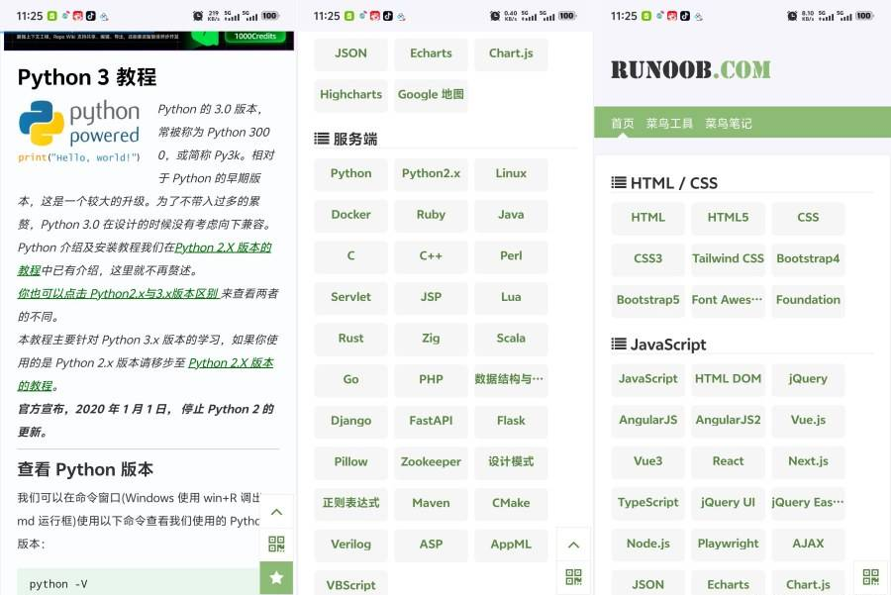891x595 pixels.
Task: Open the Linux tutorial
Action: click(x=511, y=174)
